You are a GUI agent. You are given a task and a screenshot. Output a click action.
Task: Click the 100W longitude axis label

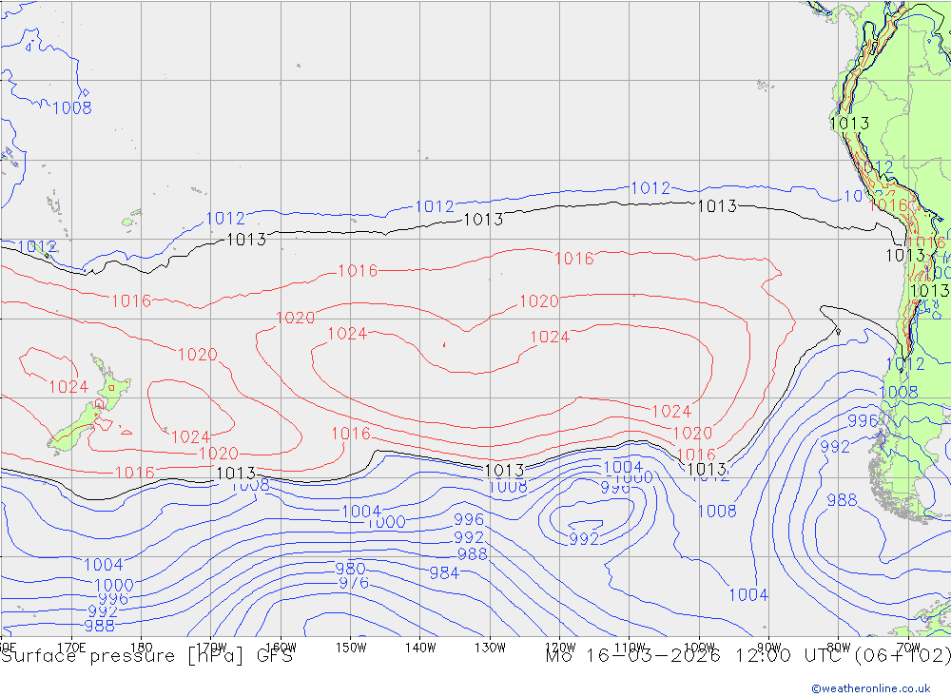(699, 648)
